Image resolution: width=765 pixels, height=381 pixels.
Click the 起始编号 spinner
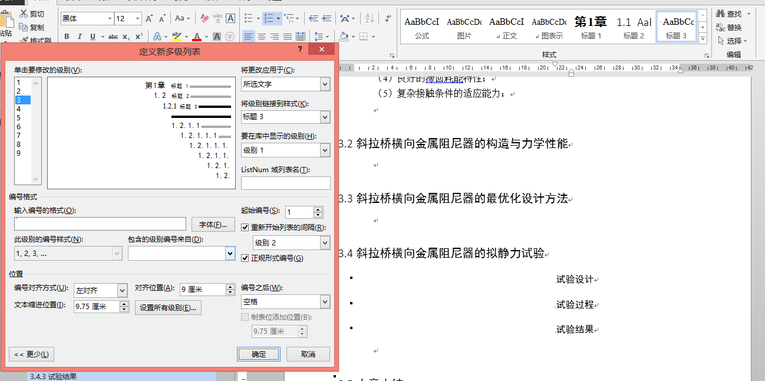pos(318,212)
